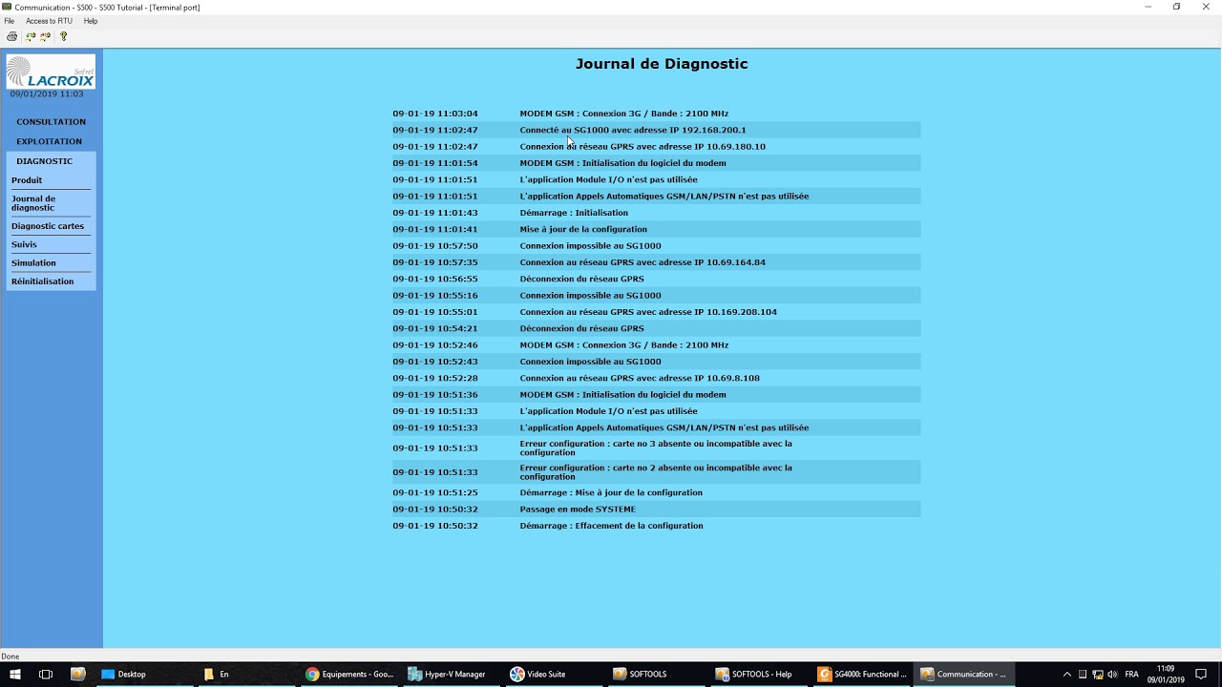Click the red disconnect-from-RTU toolbar icon
This screenshot has height=687, width=1222.
[45, 36]
